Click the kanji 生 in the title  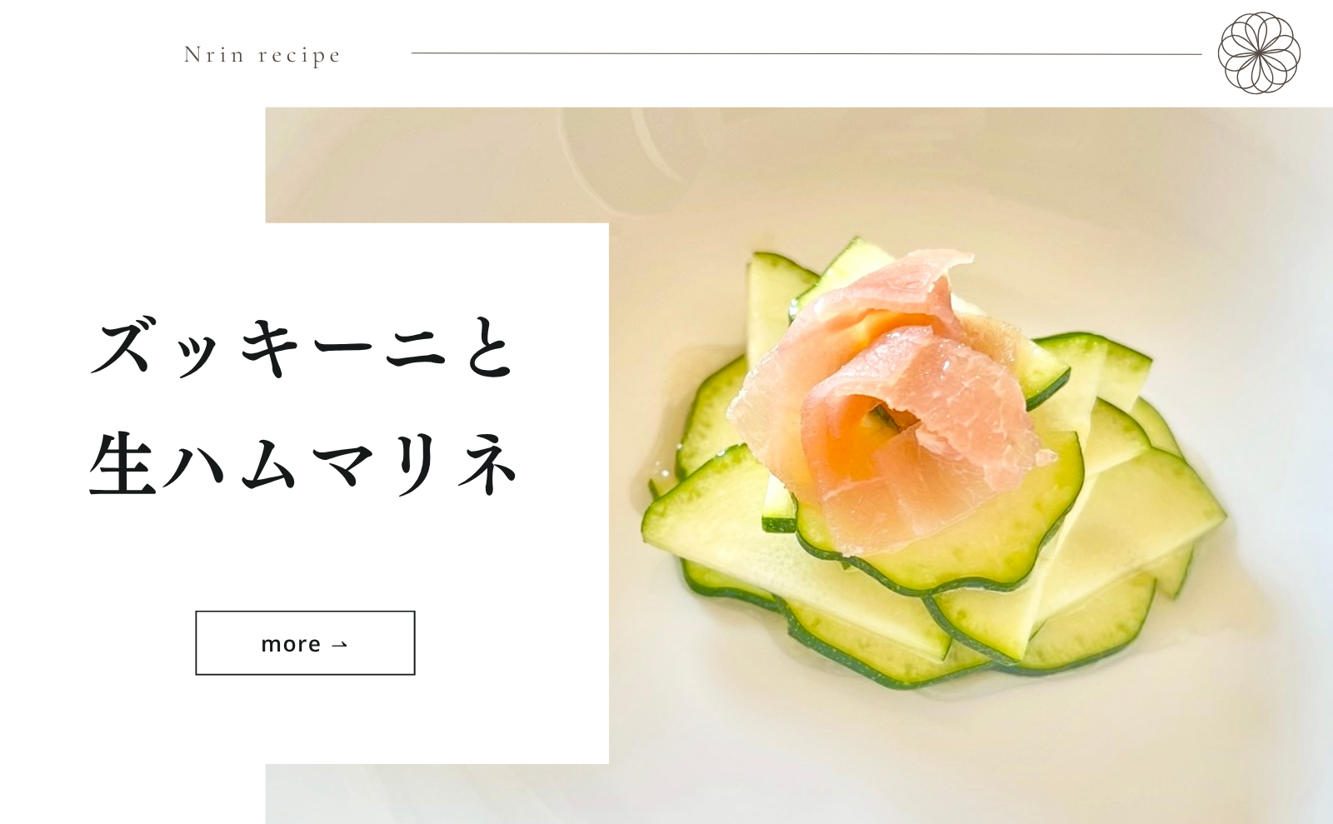(122, 463)
